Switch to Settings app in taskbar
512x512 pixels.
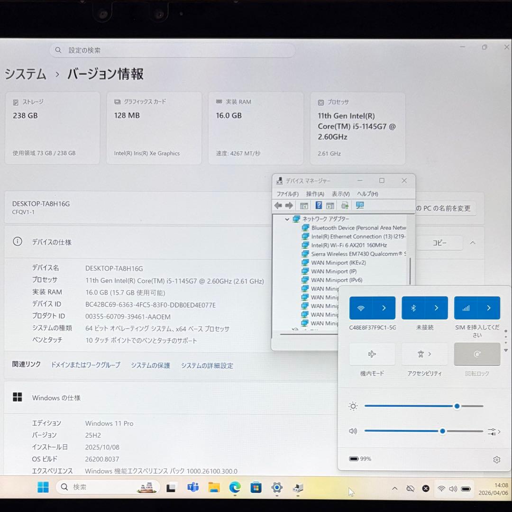click(277, 487)
